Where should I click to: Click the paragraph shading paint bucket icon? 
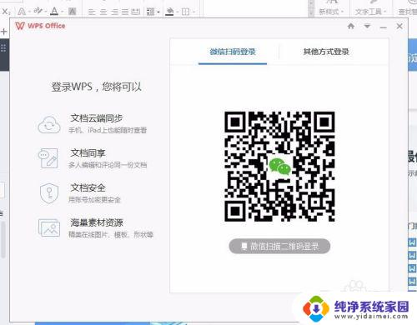point(169,12)
